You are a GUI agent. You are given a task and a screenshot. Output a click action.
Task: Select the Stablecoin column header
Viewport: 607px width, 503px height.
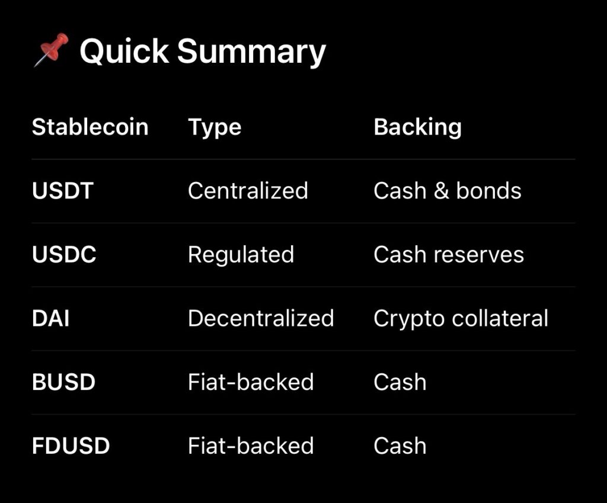click(90, 127)
